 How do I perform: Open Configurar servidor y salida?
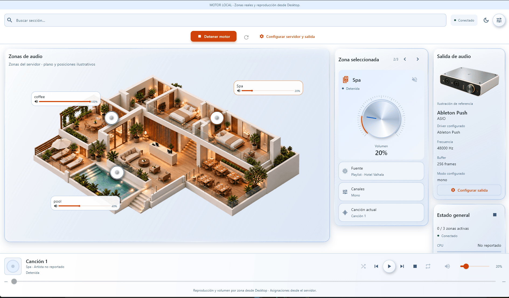coord(287,37)
